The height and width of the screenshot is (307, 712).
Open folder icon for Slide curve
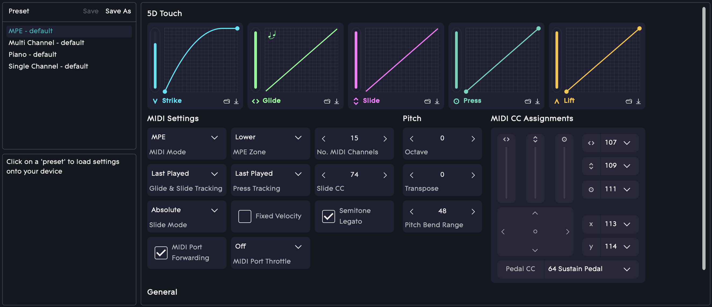(x=427, y=101)
